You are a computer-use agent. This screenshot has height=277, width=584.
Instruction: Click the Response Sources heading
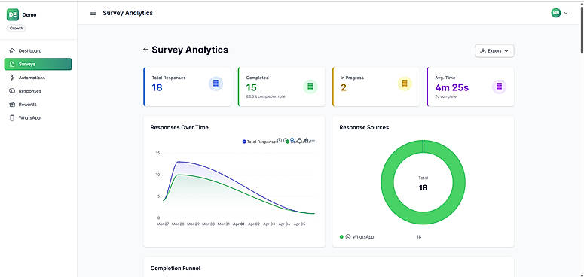point(364,127)
